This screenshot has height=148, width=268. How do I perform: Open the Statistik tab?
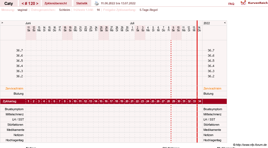point(82,4)
